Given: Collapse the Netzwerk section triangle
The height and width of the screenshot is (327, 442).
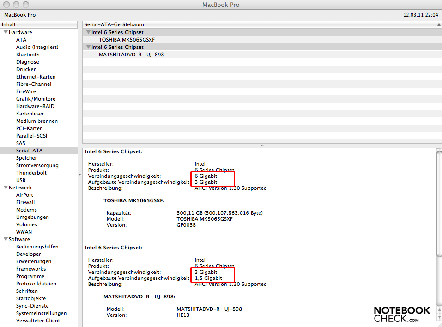Looking at the screenshot, I should (6, 187).
